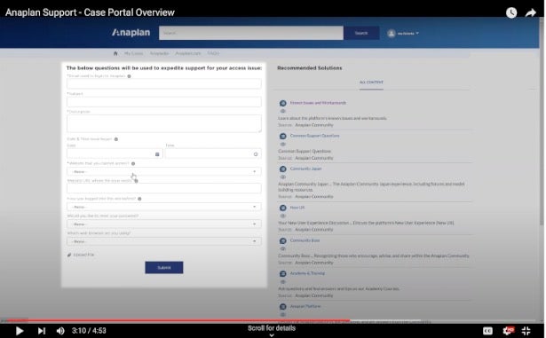The image size is (546, 338).
Task: Click icon beside Known Issues and Workarounds
Action: pyautogui.click(x=282, y=104)
